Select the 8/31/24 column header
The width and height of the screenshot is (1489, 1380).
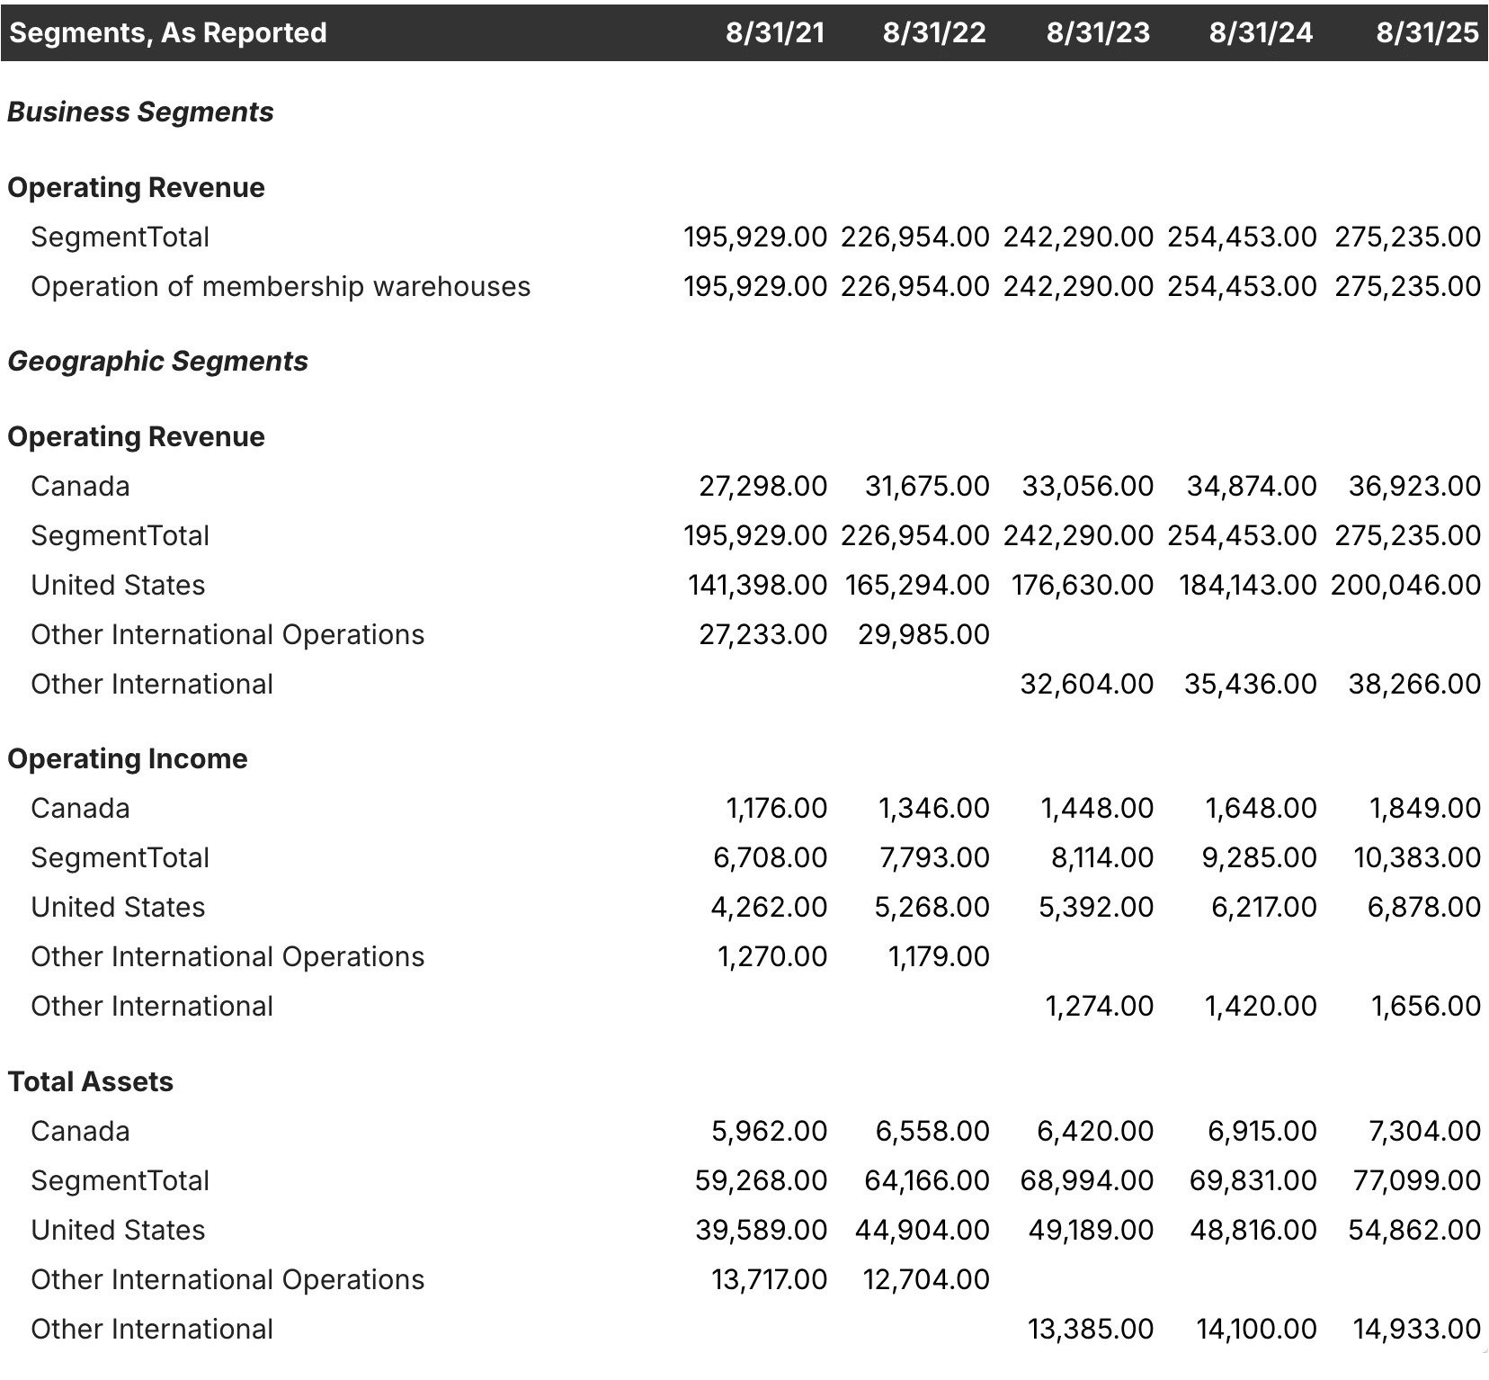(x=1261, y=33)
